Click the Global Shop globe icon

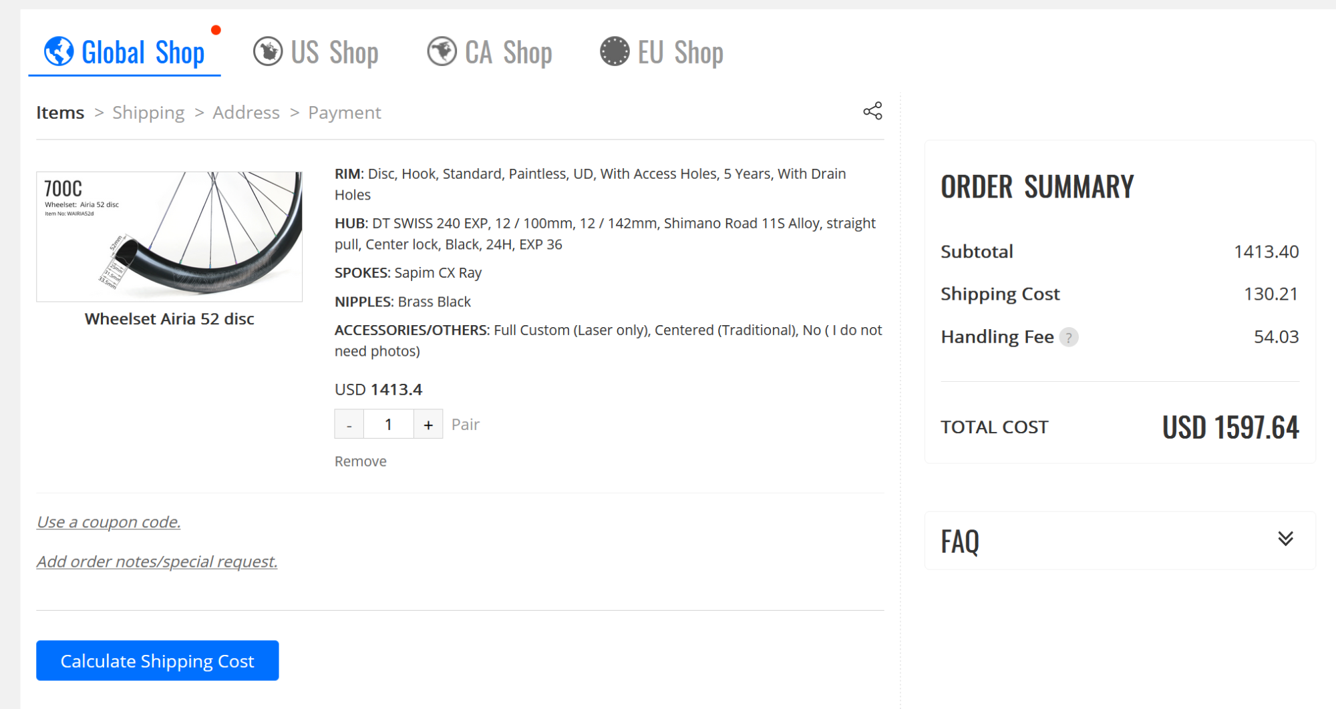point(59,51)
